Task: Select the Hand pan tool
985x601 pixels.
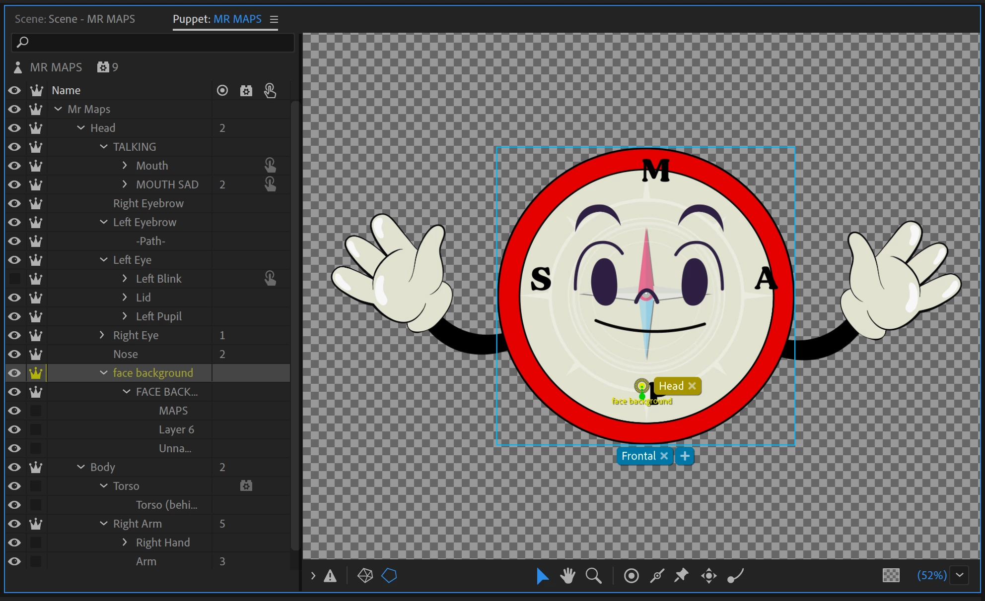Action: pos(567,576)
